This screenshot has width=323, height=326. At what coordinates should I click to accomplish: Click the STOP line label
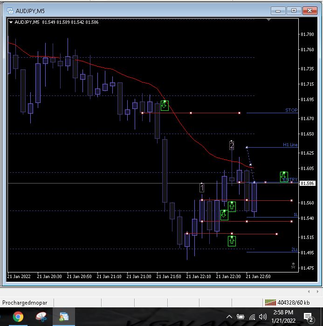(291, 110)
